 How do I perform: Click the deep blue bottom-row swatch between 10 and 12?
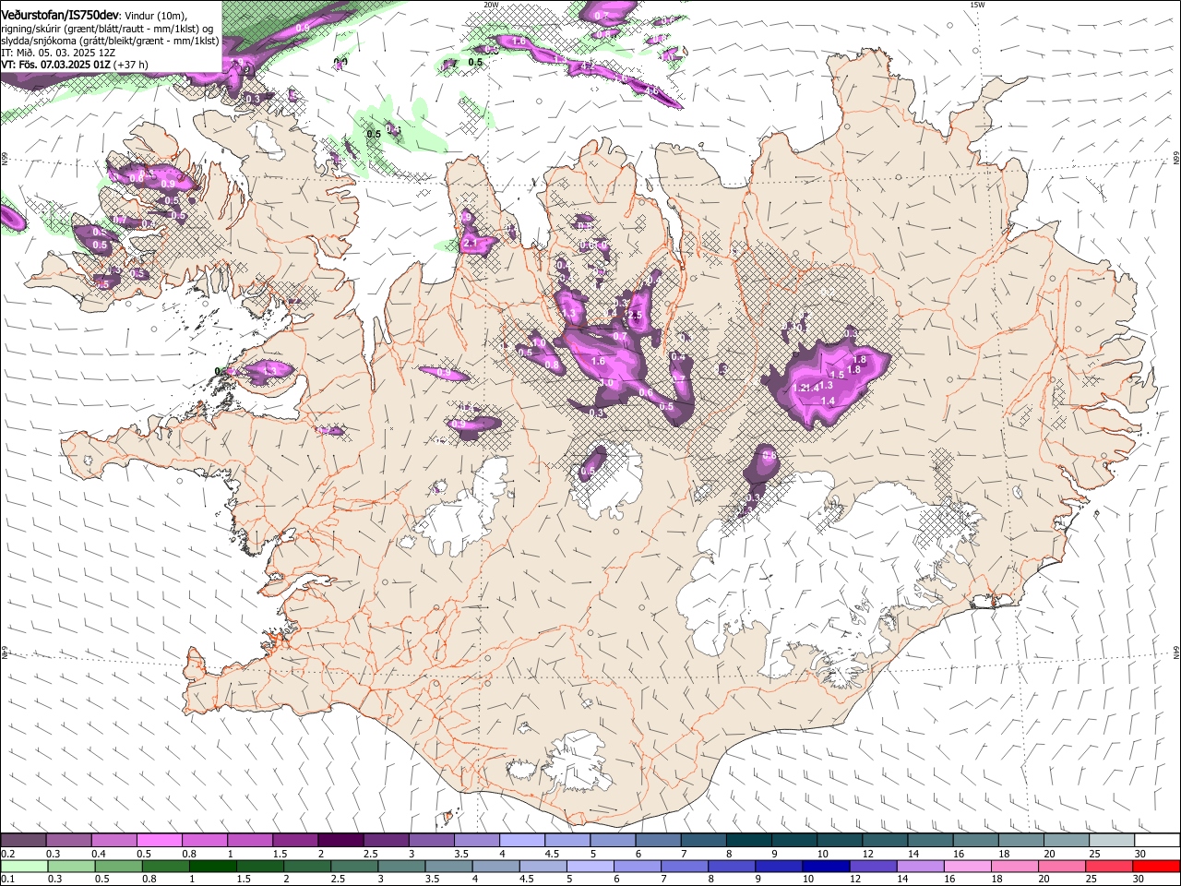pos(827,866)
